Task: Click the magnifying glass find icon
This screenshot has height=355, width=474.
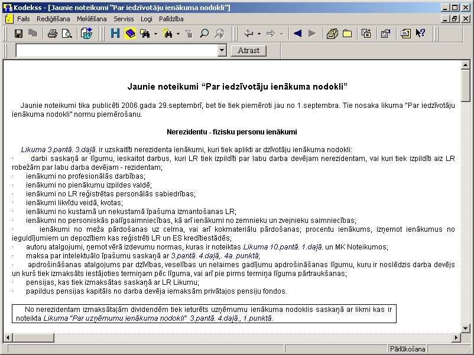Action: tap(204, 34)
